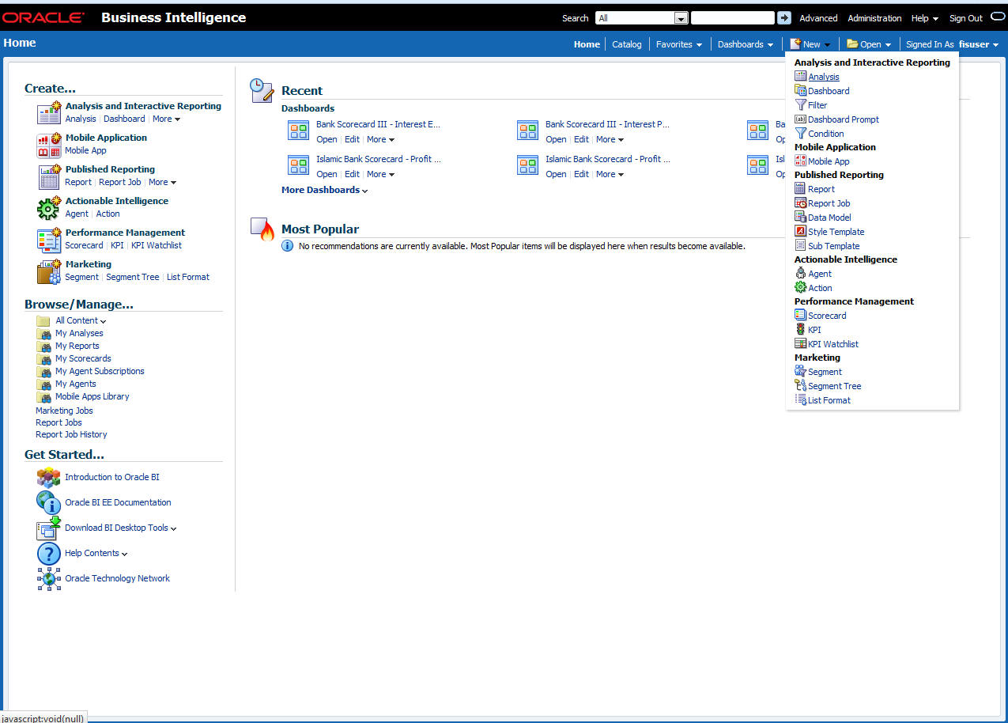1008x723 pixels.
Task: Click the Style Template icon in the New menu
Action: (x=800, y=232)
